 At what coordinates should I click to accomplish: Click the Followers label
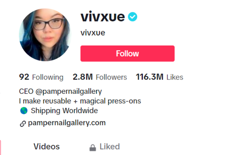[x=111, y=77]
